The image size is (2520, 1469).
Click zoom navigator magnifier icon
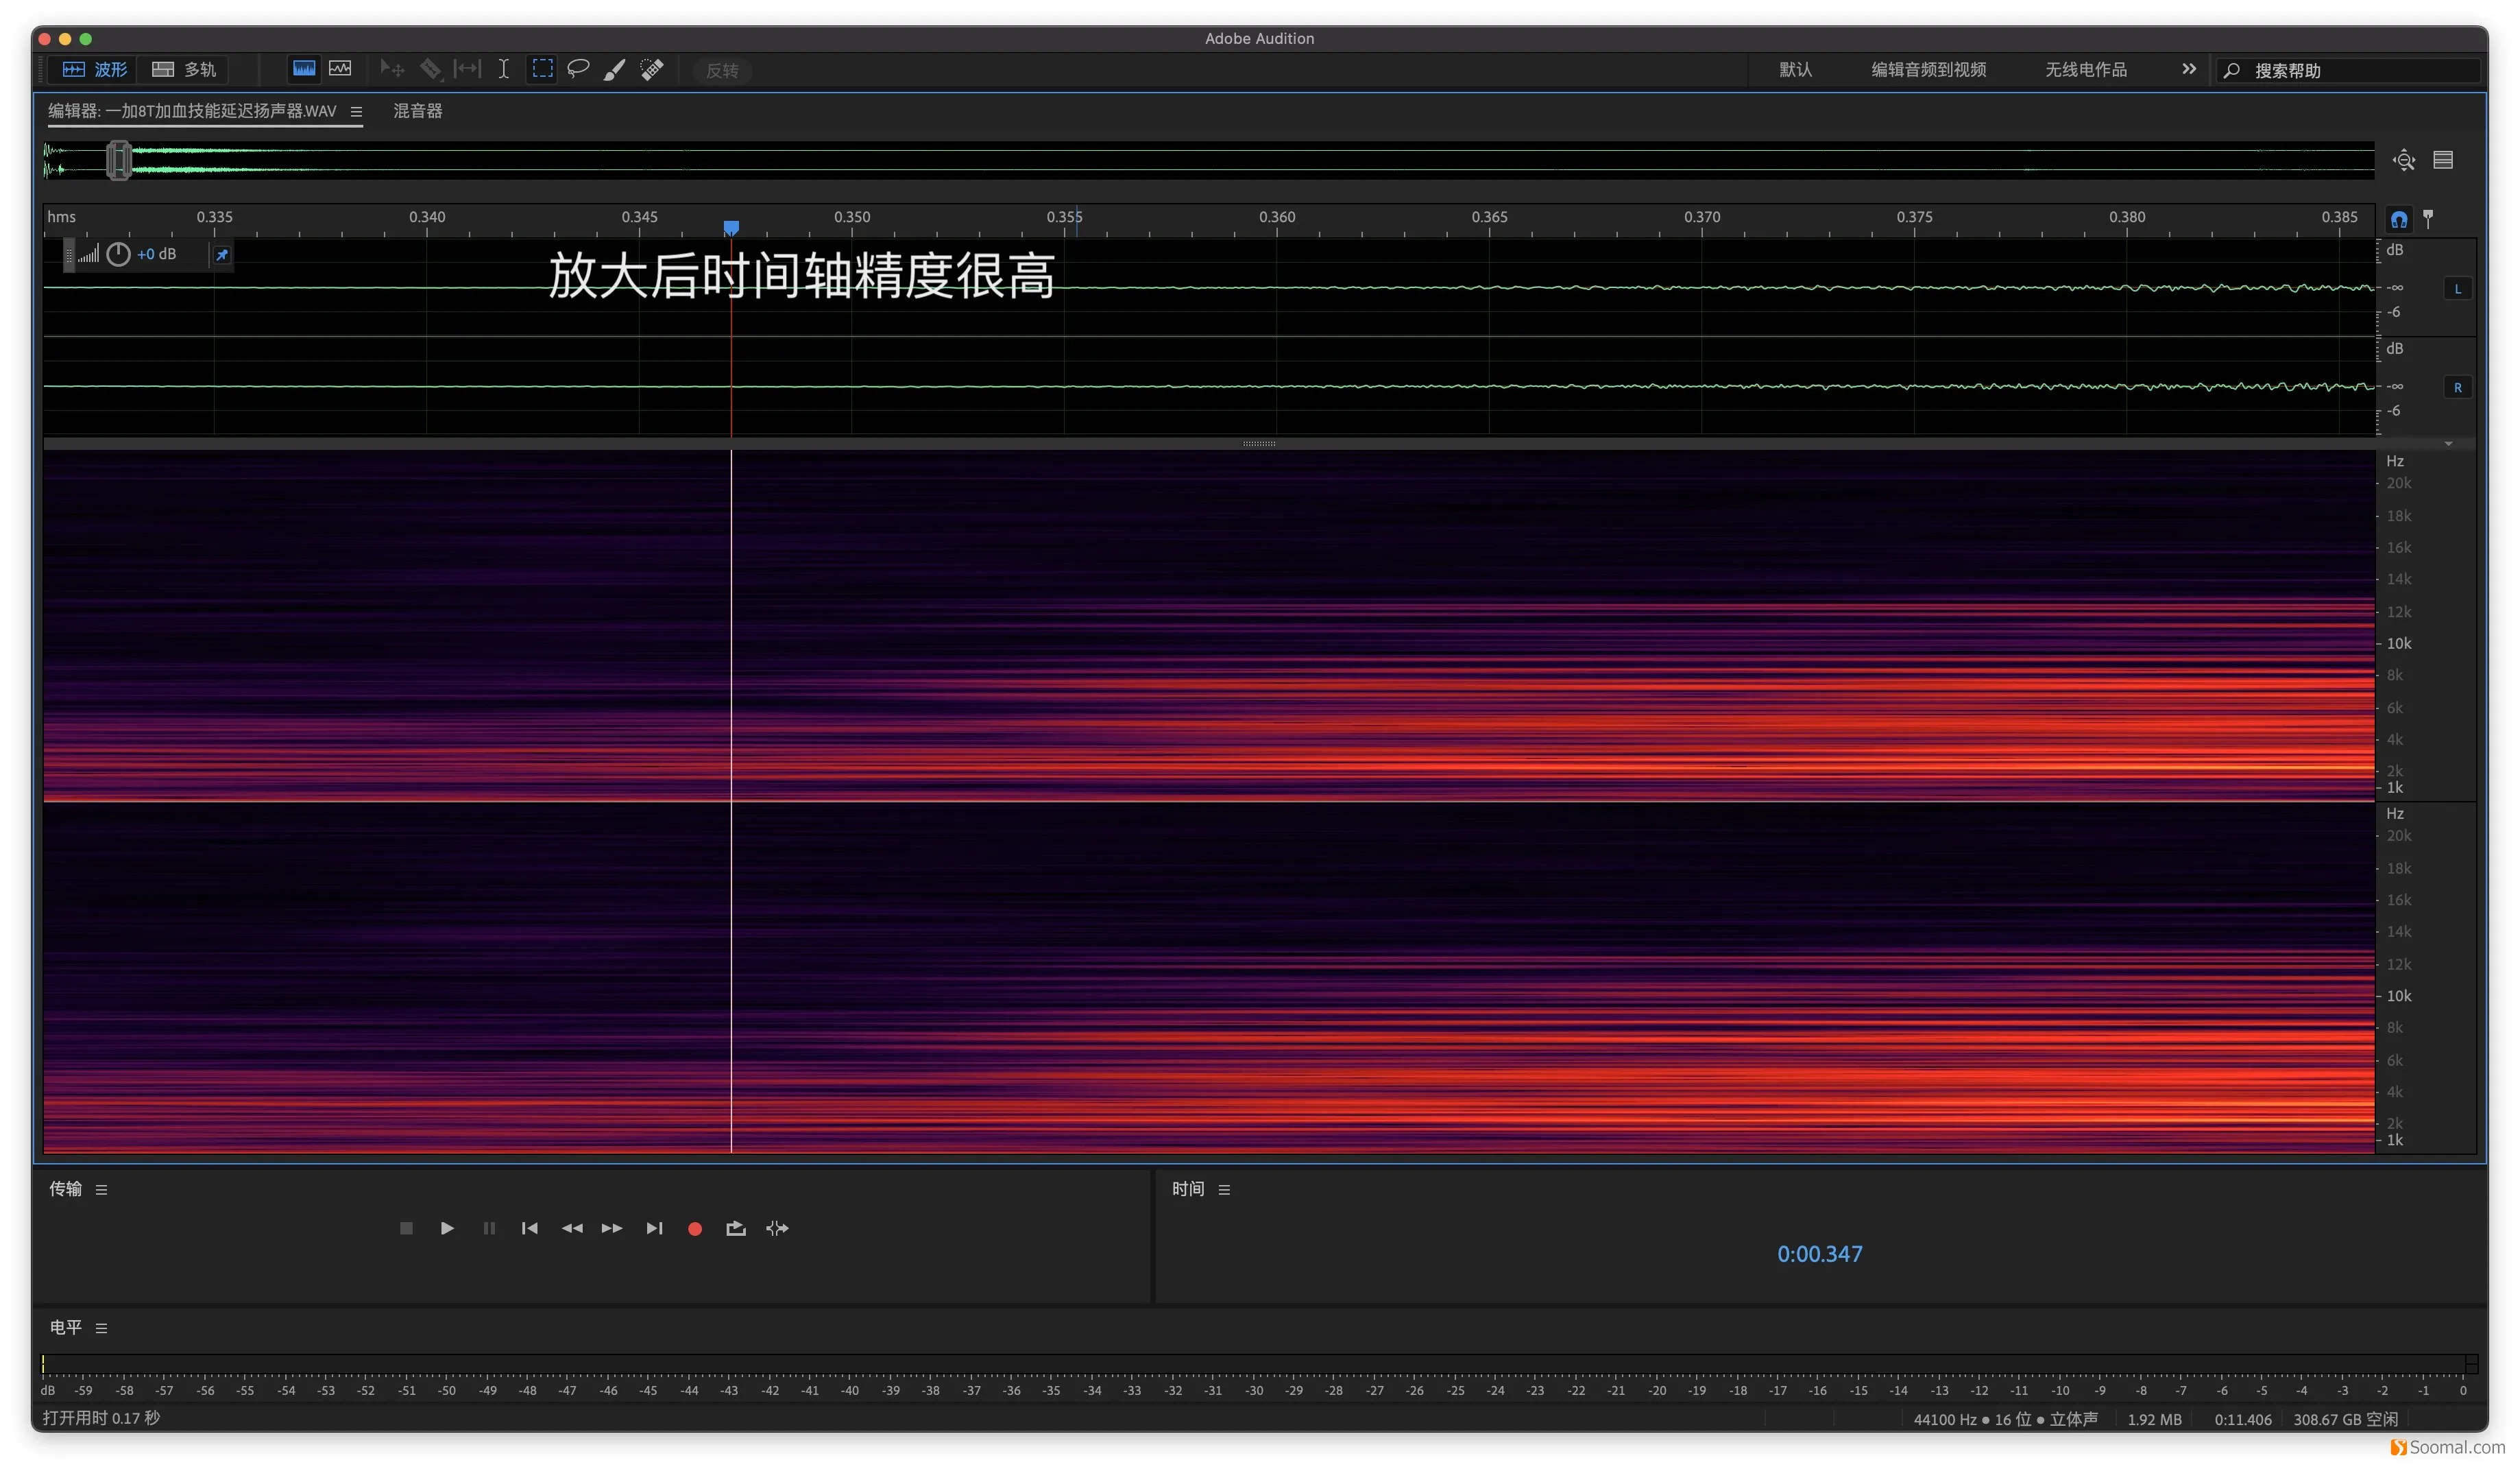(x=2404, y=160)
